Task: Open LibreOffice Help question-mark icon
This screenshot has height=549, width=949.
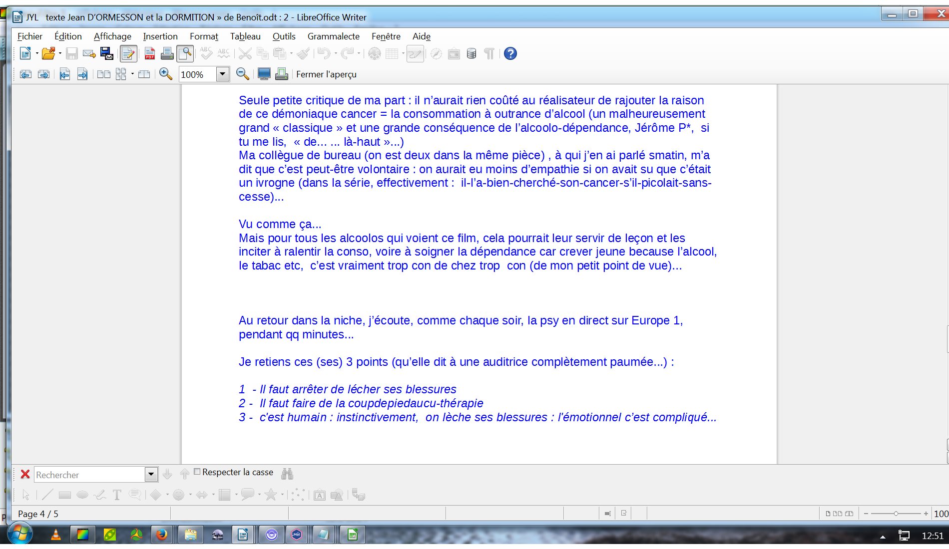Action: click(510, 53)
